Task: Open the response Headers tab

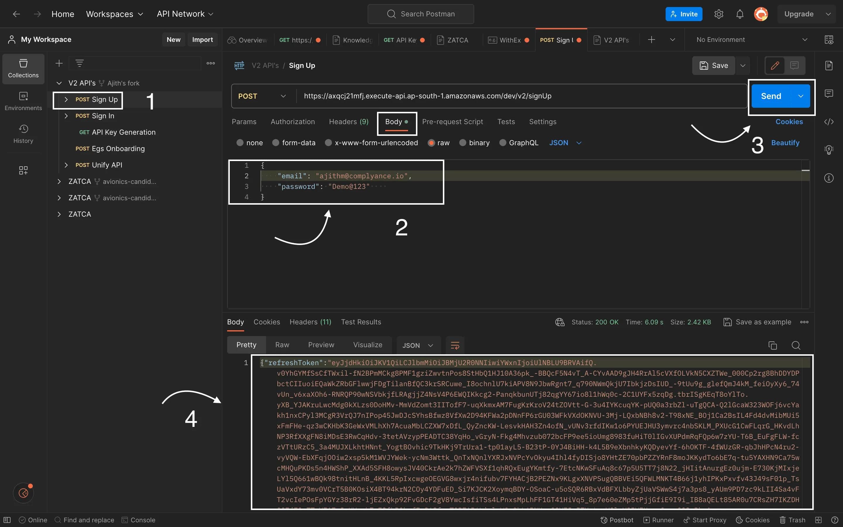Action: point(310,322)
